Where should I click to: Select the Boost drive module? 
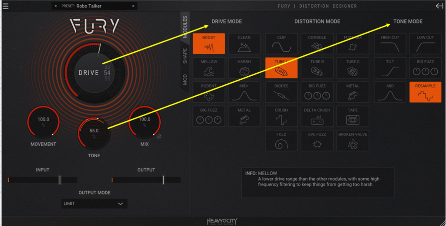coord(209,44)
